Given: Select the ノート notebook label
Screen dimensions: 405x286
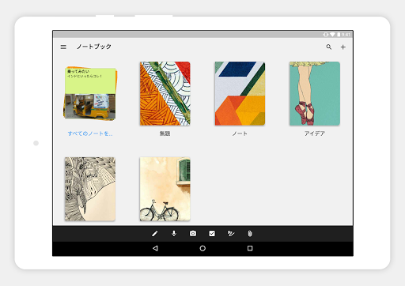Looking at the screenshot, I should tap(240, 134).
